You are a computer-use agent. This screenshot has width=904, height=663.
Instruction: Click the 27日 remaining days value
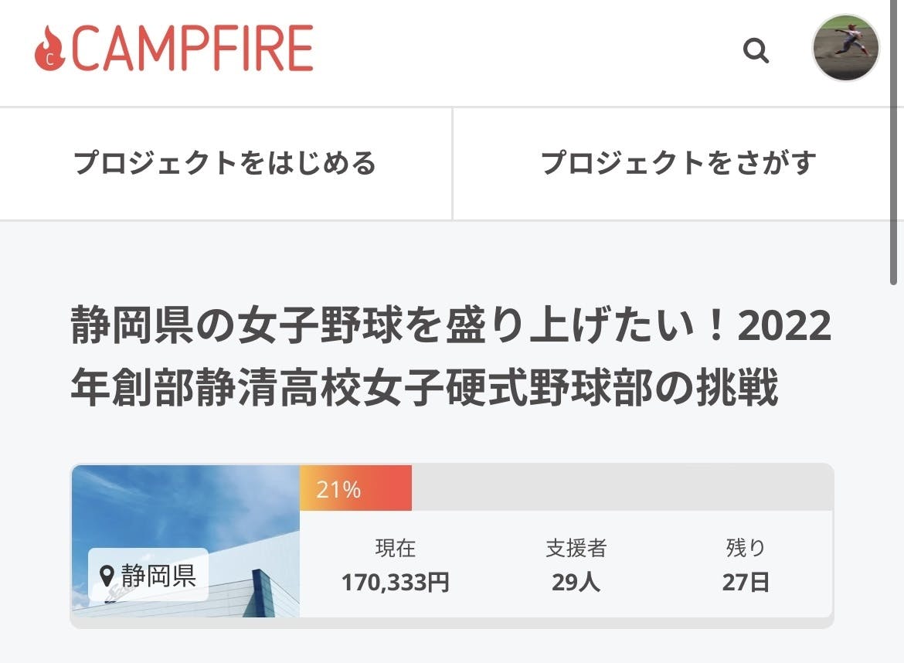click(746, 582)
